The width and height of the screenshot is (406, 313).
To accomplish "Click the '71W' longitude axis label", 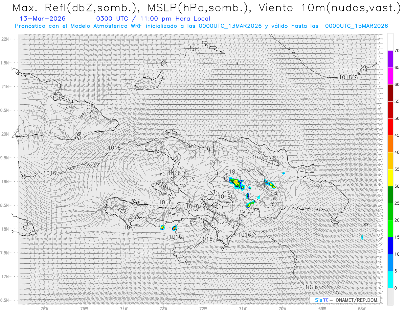I will pyautogui.click(x=243, y=308).
